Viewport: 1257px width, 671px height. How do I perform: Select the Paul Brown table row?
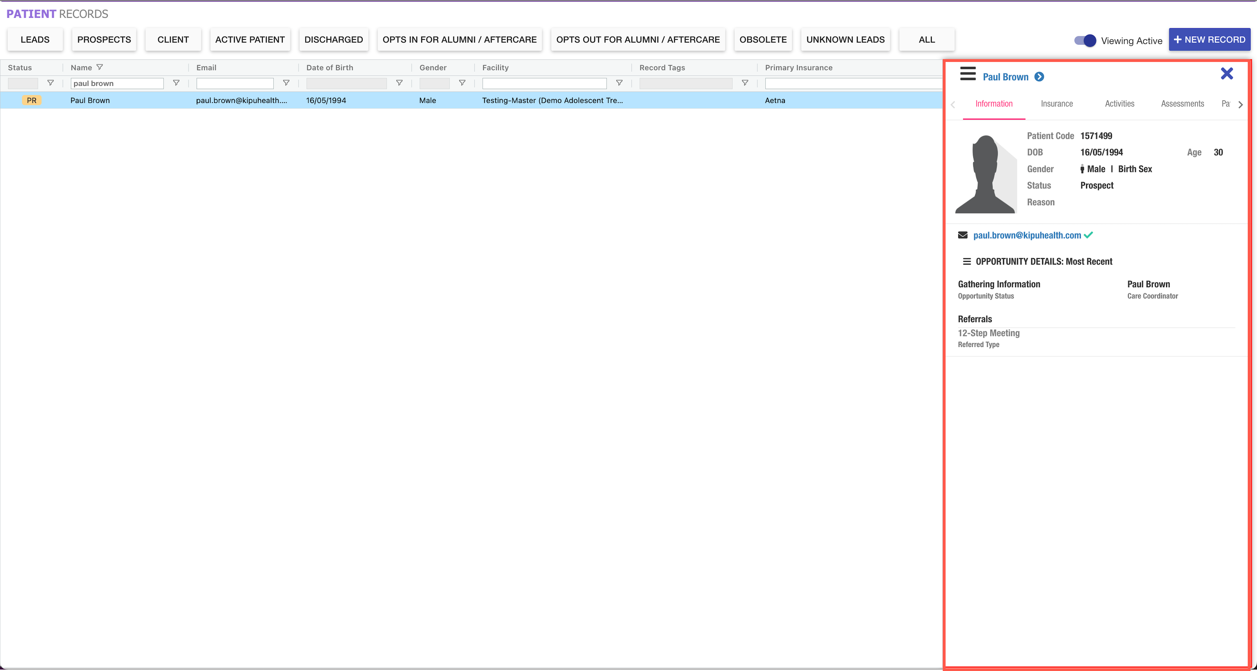pos(342,100)
